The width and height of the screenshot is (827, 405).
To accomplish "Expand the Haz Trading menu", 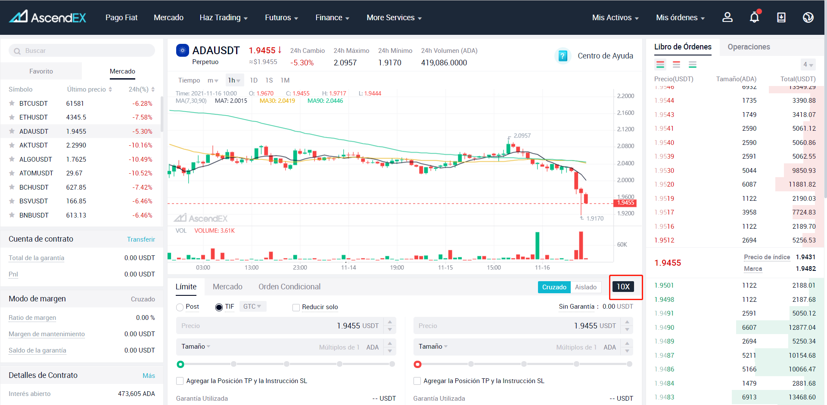I will pos(224,18).
